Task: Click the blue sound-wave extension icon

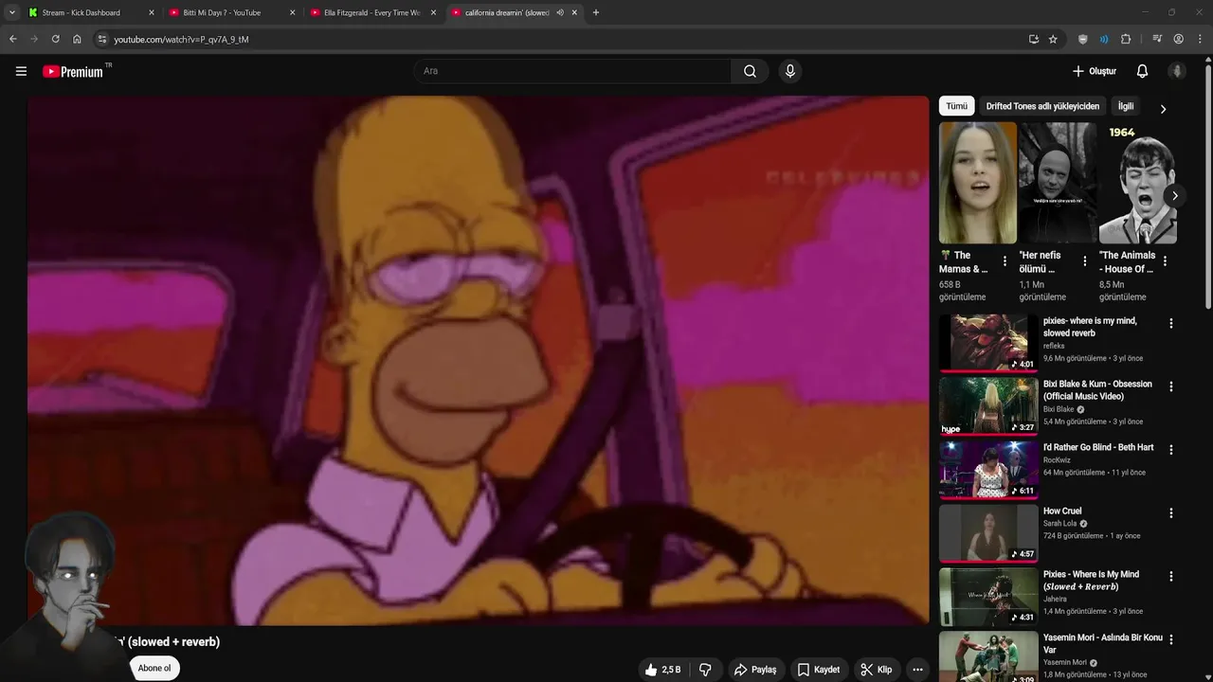Action: pos(1104,39)
